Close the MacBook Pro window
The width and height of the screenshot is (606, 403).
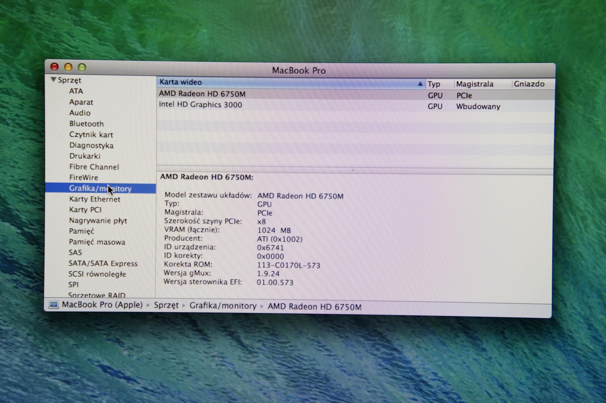tap(55, 67)
